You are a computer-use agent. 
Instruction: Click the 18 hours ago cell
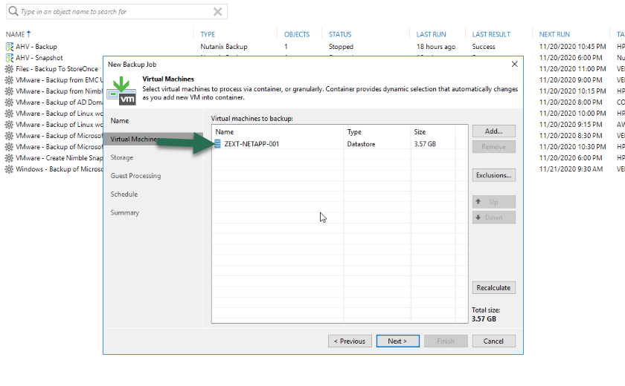tap(436, 47)
